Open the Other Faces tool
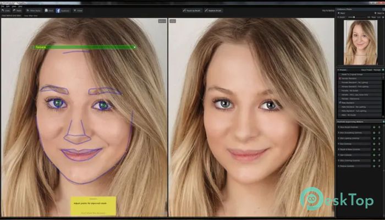This screenshot has width=385, height=220. coord(34,10)
